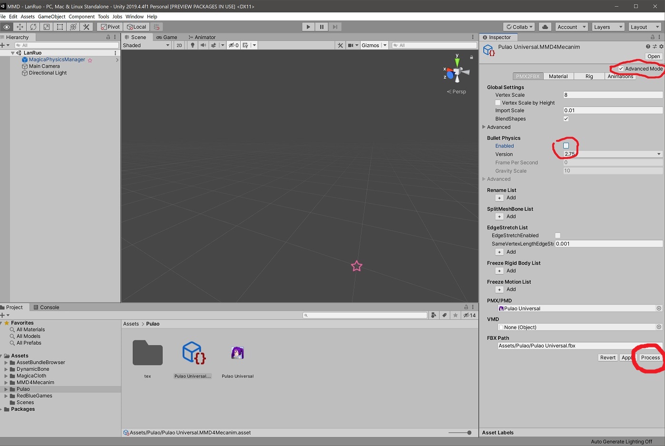Open custom editor tools in toolbar

[86, 27]
